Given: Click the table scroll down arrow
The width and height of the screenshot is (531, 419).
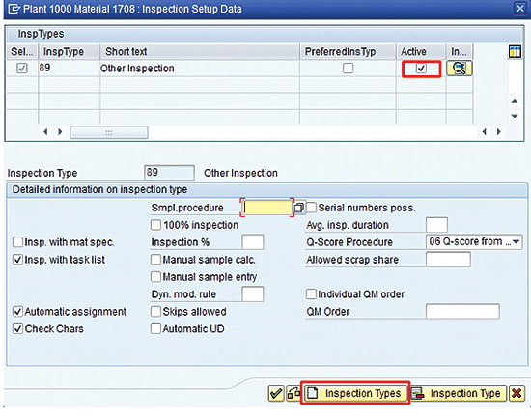Looking at the screenshot, I should pos(515,116).
